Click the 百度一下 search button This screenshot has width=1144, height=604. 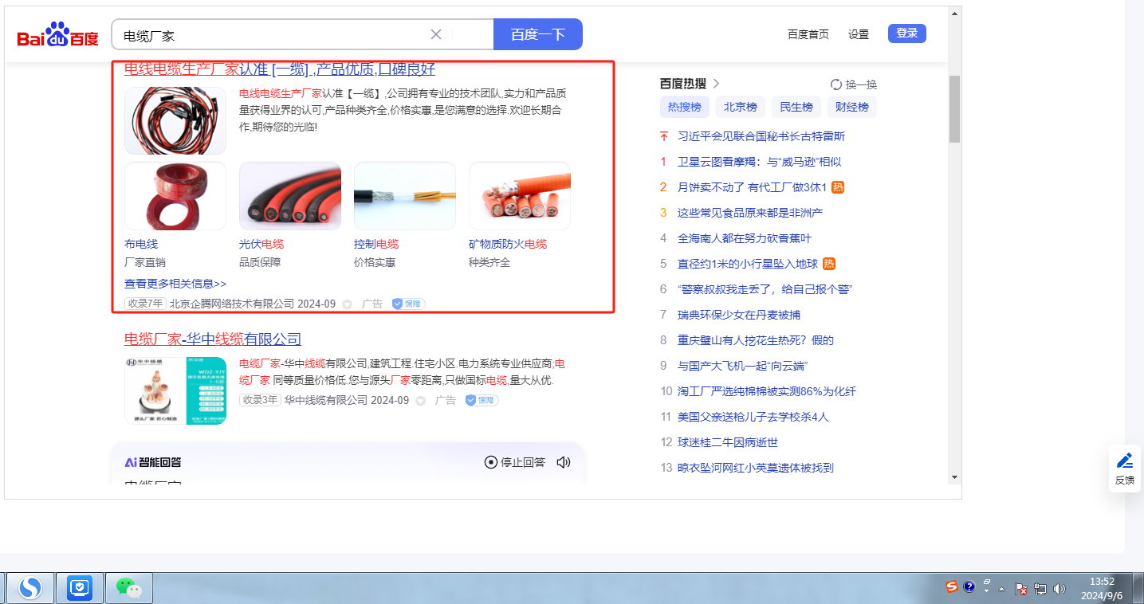[x=538, y=34]
